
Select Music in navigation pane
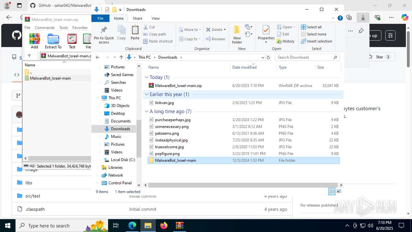[x=116, y=137]
